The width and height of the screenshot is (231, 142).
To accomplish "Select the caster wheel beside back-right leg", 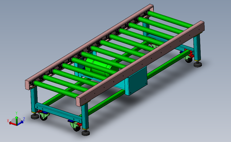I will click(189, 59).
